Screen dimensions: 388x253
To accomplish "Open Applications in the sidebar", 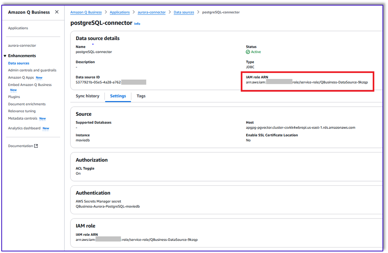I will pos(18,28).
